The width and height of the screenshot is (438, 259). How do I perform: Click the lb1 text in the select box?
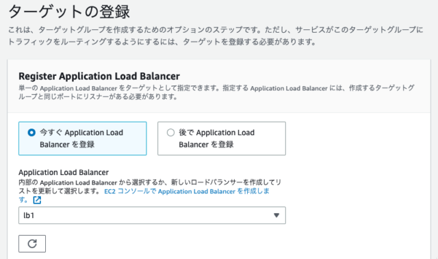(x=29, y=215)
